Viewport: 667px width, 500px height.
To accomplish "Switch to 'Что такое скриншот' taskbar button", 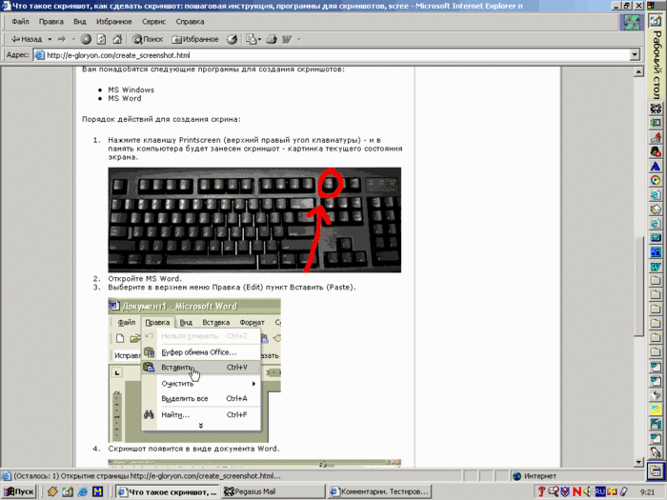I will tap(168, 492).
